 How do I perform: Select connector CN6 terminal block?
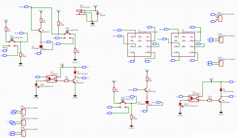click(23, 134)
